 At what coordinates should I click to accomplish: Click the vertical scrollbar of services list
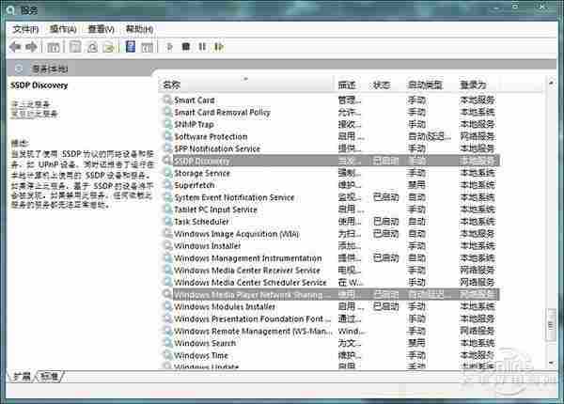pos(551,225)
